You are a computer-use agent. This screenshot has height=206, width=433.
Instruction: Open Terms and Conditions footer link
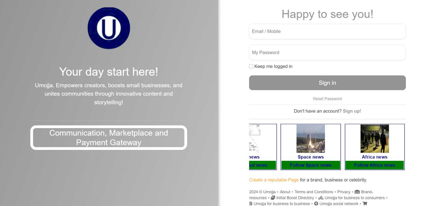coord(314,192)
